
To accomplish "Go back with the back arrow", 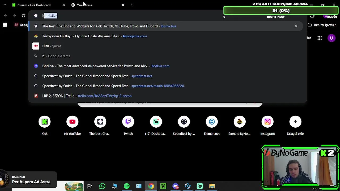I will pos(6,16).
